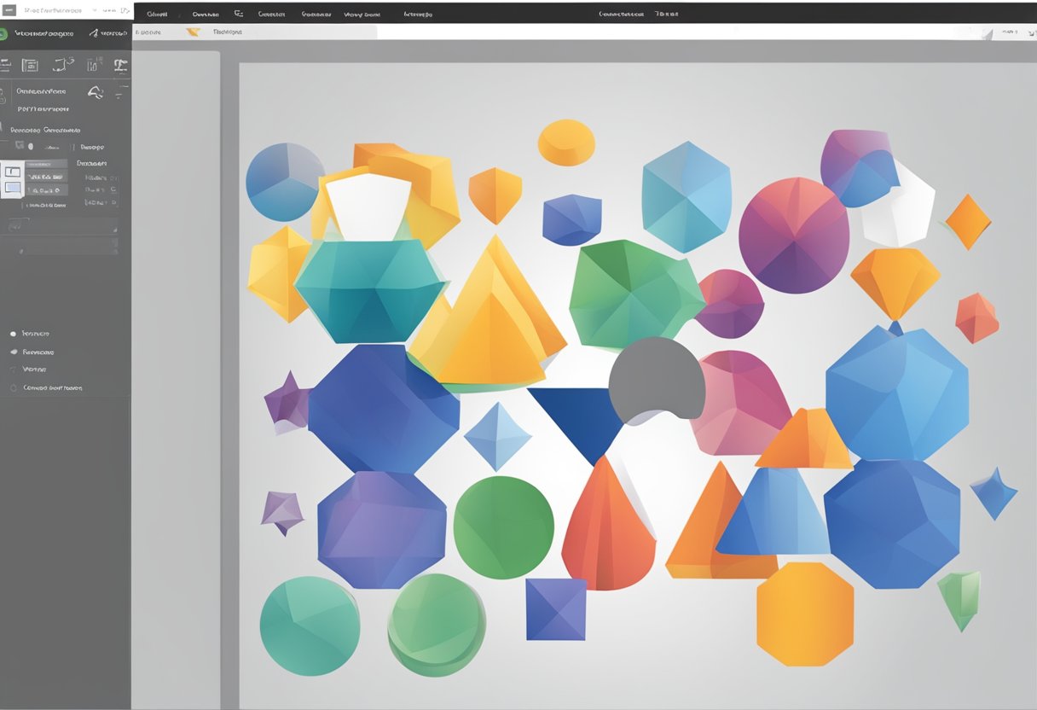Open the page layout icon in the toolbar
Viewport: 1037px width, 710px height.
30,65
